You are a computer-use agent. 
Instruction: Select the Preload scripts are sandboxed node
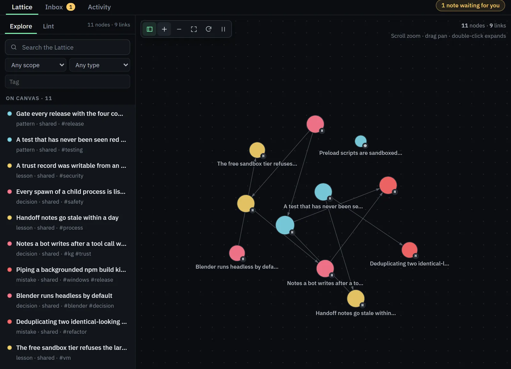coord(361,141)
